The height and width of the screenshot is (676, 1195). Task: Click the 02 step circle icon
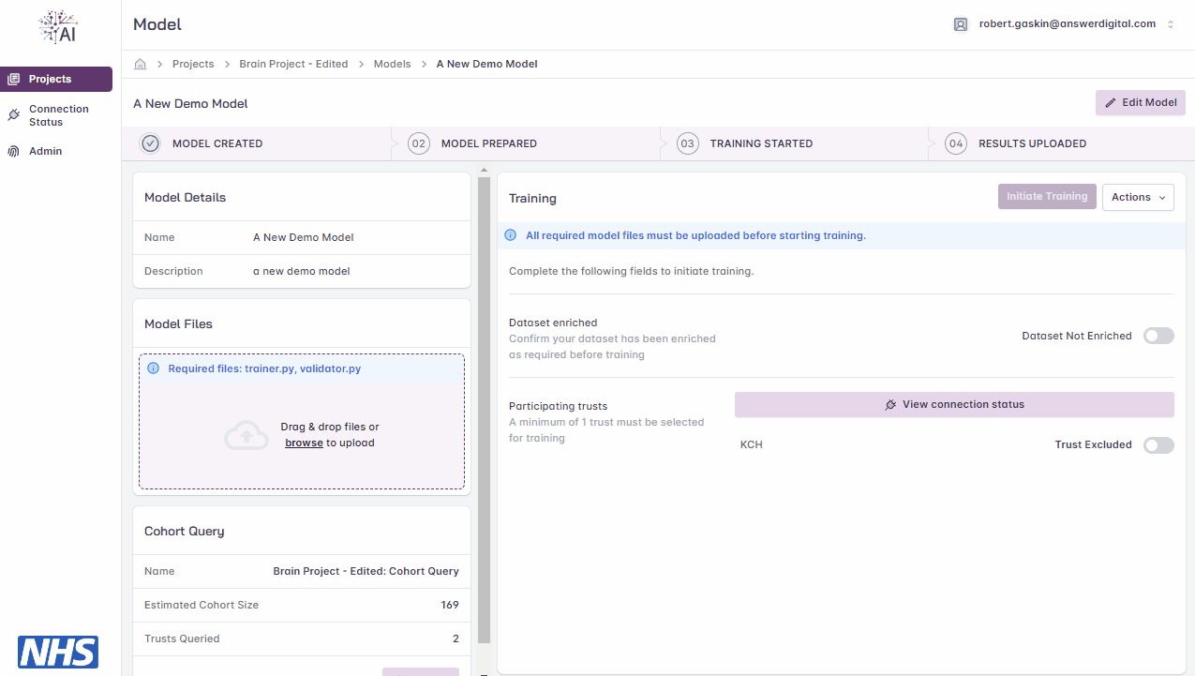[419, 143]
